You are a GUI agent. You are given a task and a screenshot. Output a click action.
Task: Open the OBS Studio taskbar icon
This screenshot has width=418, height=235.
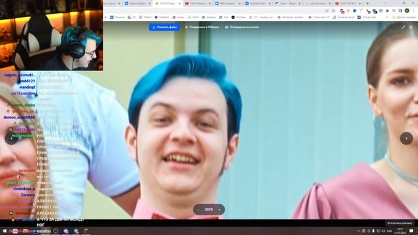(x=56, y=231)
